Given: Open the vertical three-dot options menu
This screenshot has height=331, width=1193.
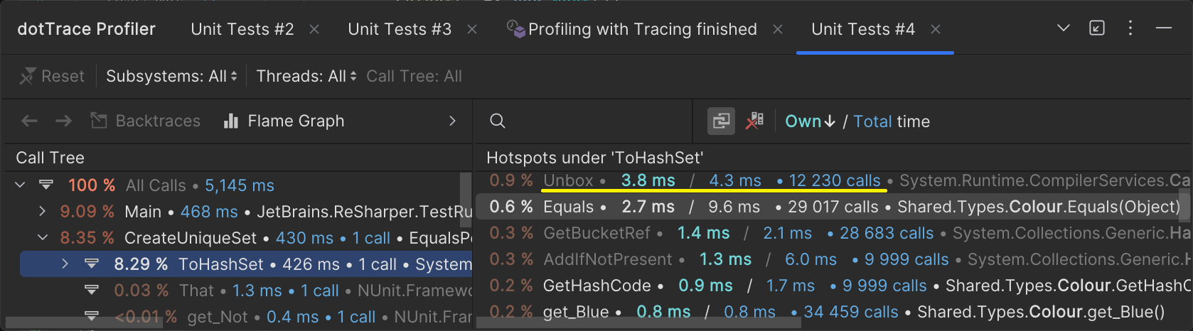Looking at the screenshot, I should [x=1130, y=28].
